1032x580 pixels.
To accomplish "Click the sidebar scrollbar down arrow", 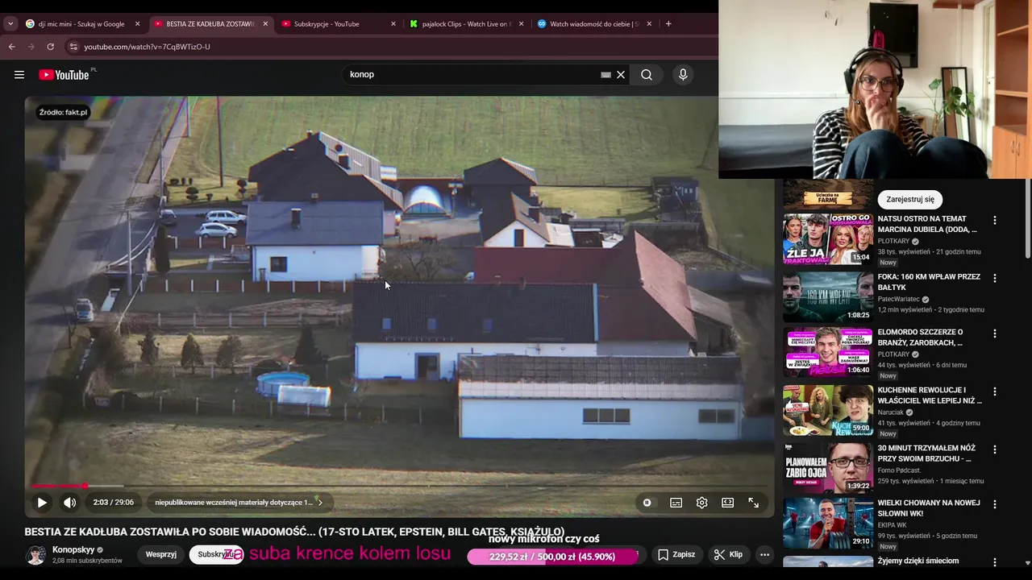I will point(1027,563).
